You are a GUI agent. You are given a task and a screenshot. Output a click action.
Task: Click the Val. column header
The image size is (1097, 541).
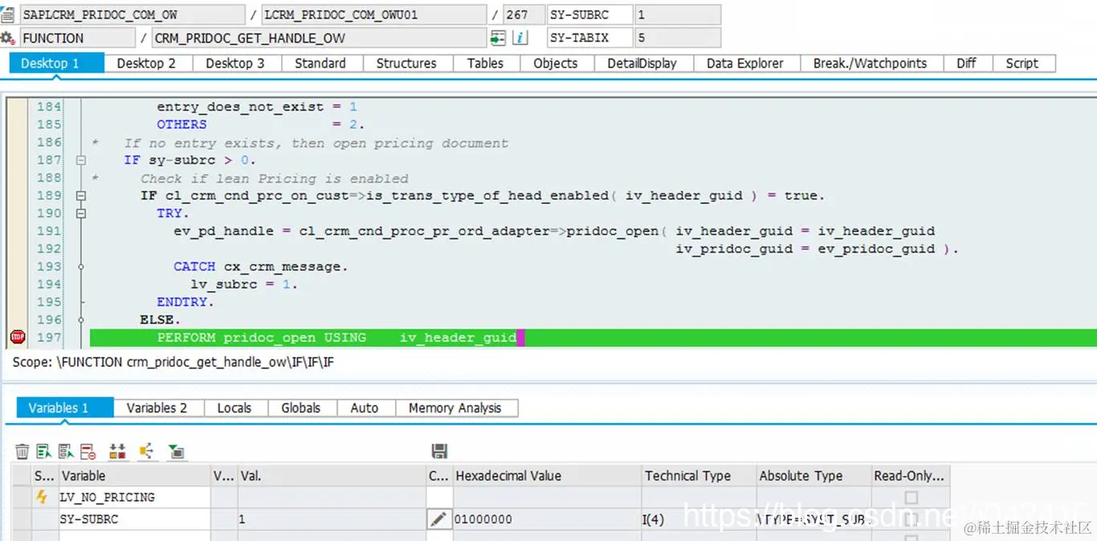[332, 476]
